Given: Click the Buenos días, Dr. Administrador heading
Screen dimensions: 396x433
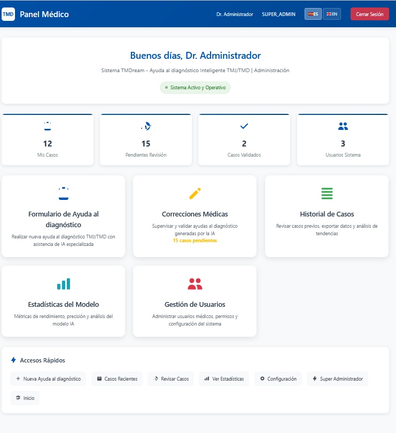Looking at the screenshot, I should (196, 56).
